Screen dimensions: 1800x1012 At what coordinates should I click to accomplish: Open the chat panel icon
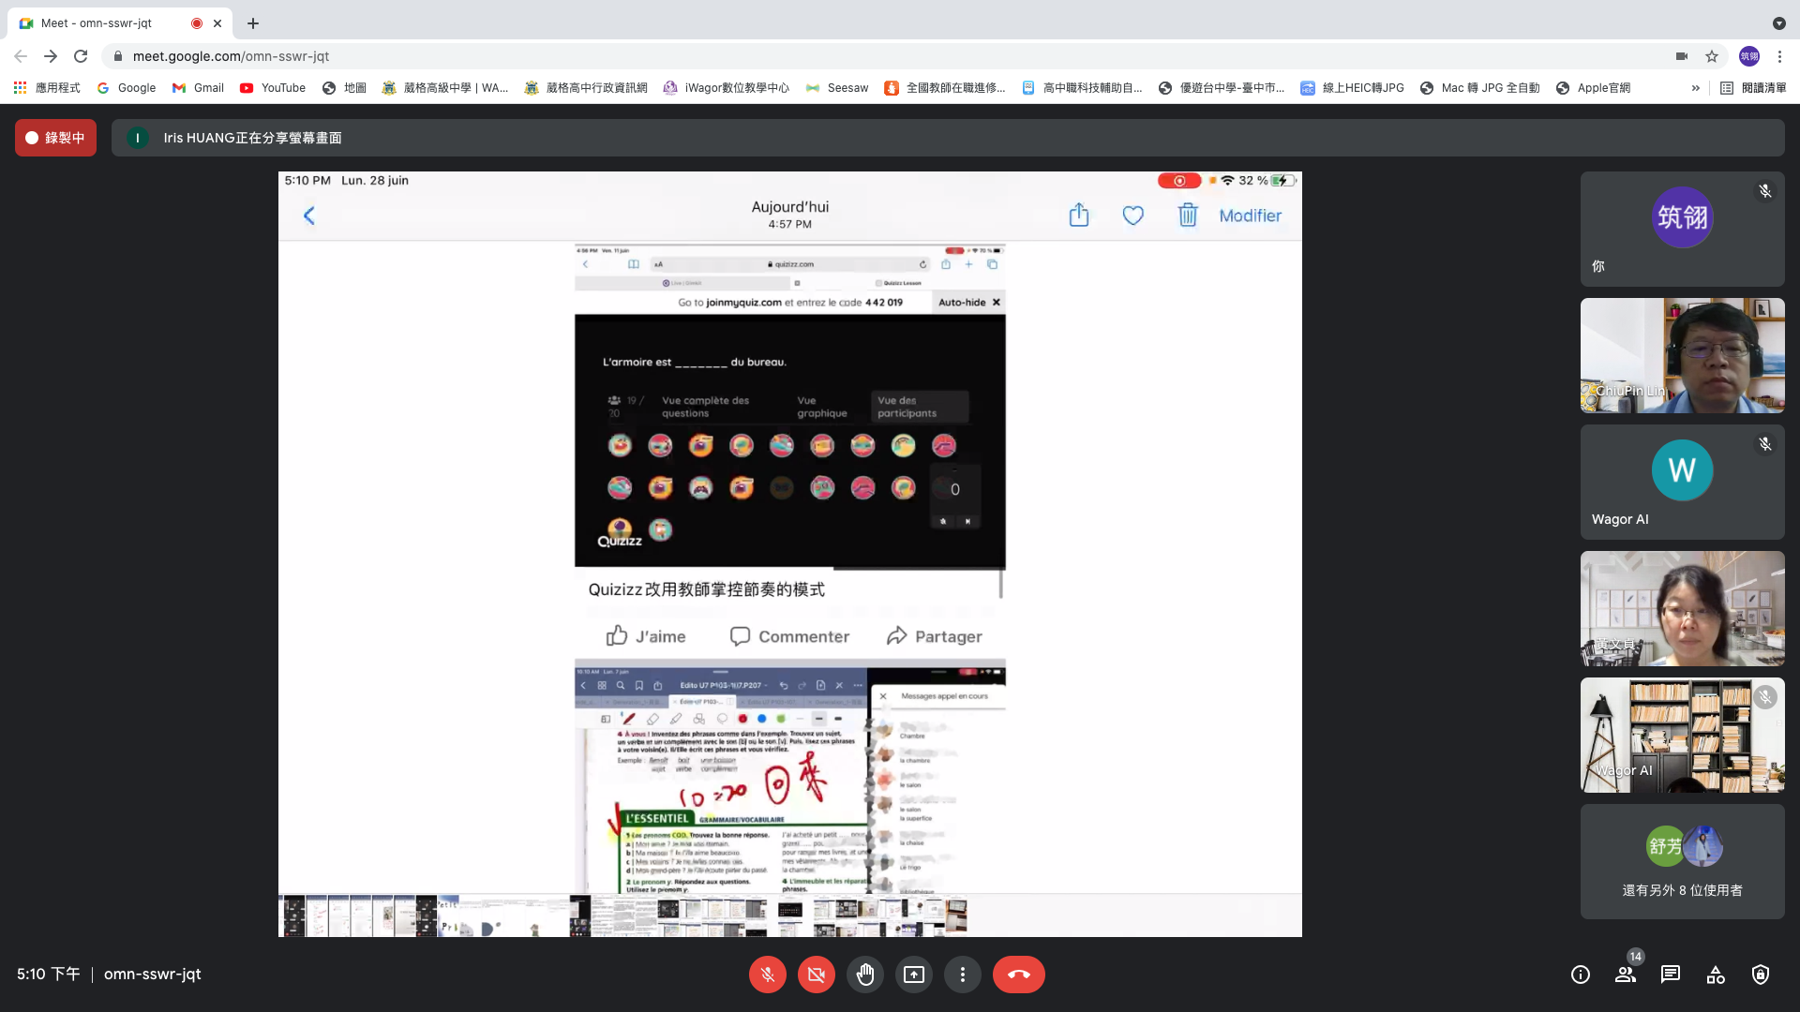[x=1671, y=975]
